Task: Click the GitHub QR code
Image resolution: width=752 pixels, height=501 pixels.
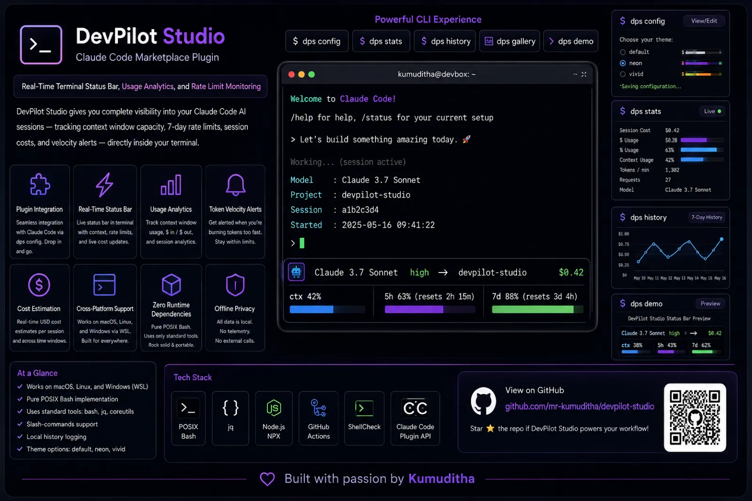Action: point(695,417)
